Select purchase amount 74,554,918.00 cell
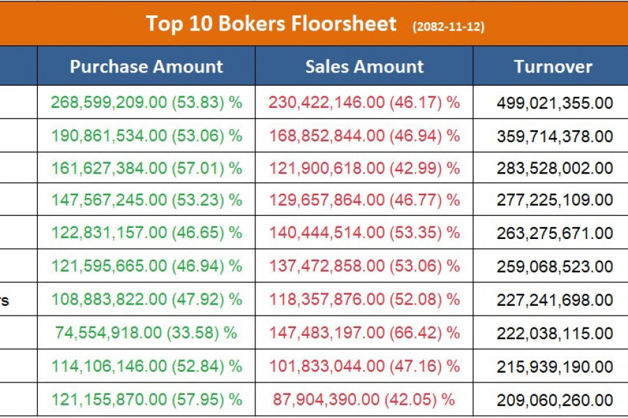 147,332
